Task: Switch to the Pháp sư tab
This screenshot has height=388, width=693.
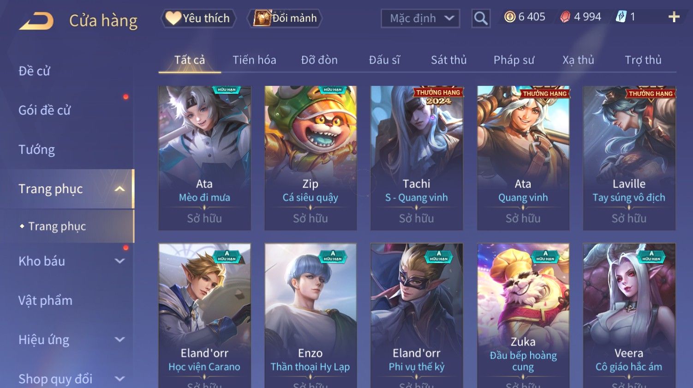Action: coord(514,60)
